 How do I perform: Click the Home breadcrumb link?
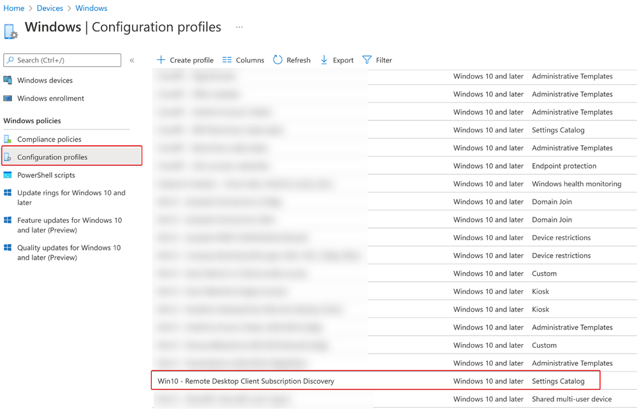14,8
